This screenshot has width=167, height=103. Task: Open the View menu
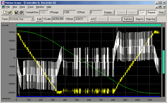pos(15,7)
